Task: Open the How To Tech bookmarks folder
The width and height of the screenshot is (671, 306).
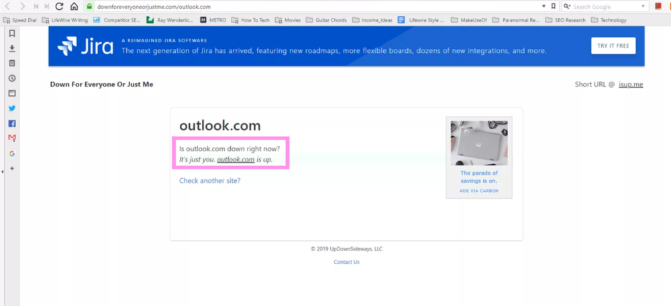Action: pos(251,20)
